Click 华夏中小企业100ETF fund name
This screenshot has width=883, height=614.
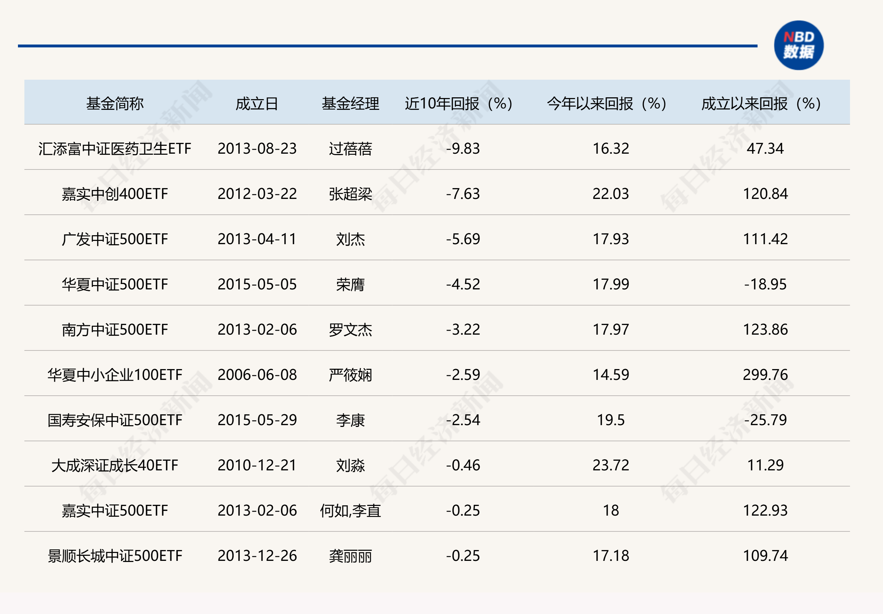[115, 375]
